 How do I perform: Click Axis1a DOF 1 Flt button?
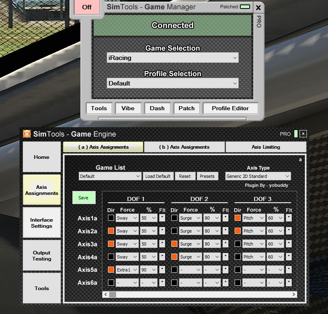coord(162,218)
